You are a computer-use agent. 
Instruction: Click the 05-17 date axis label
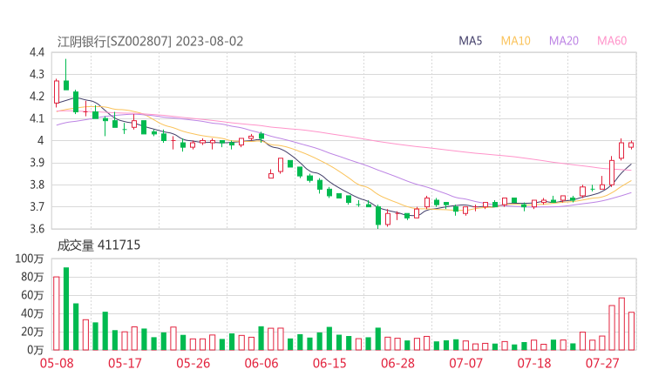click(x=125, y=363)
